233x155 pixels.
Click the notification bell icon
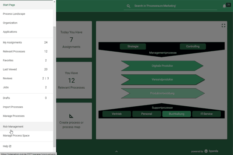click(224, 6)
